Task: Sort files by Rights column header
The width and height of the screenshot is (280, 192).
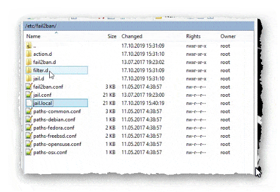Action: click(193, 36)
